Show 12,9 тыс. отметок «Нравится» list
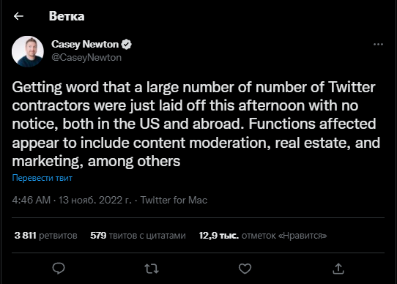This screenshot has width=397, height=284. [263, 236]
